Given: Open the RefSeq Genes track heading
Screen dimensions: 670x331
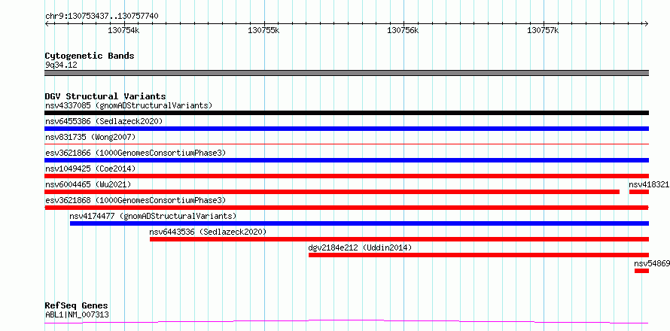Looking at the screenshot, I should pos(77,306).
